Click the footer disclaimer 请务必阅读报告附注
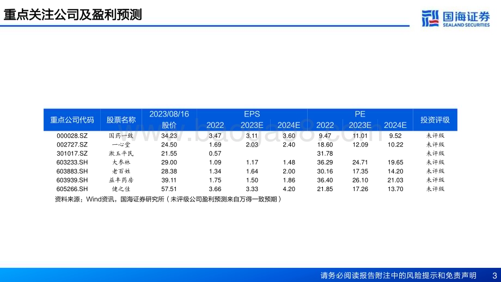 [x=399, y=275]
